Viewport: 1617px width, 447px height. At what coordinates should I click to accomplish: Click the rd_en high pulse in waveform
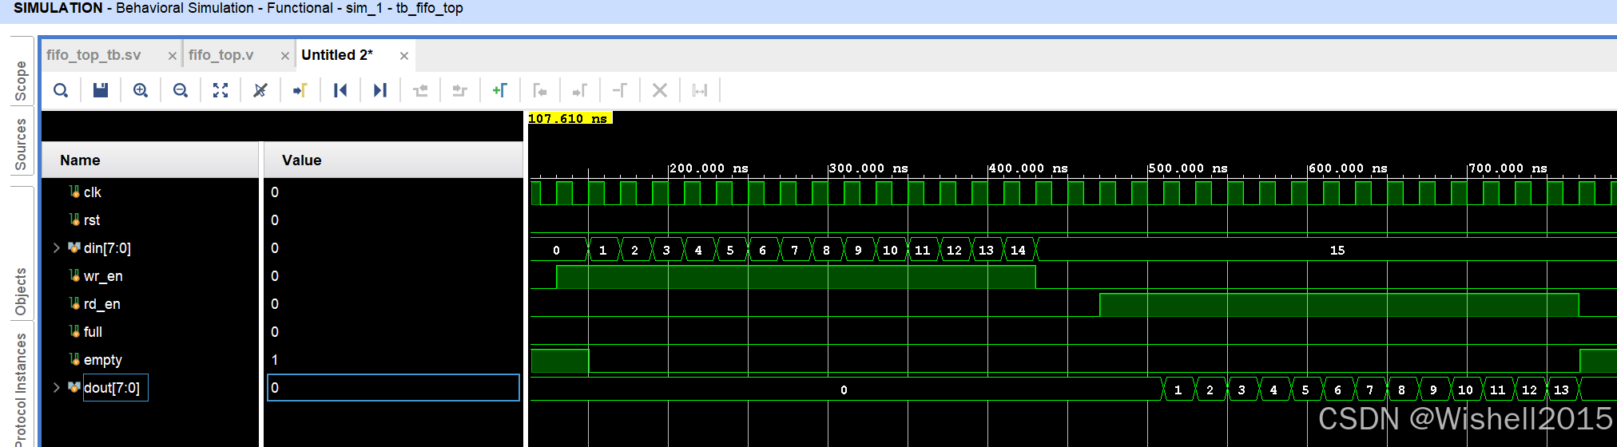[x=1339, y=305]
